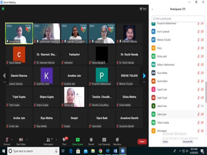Open Chrome from the taskbar
Screen dimensions: 207x155
tap(100, 151)
